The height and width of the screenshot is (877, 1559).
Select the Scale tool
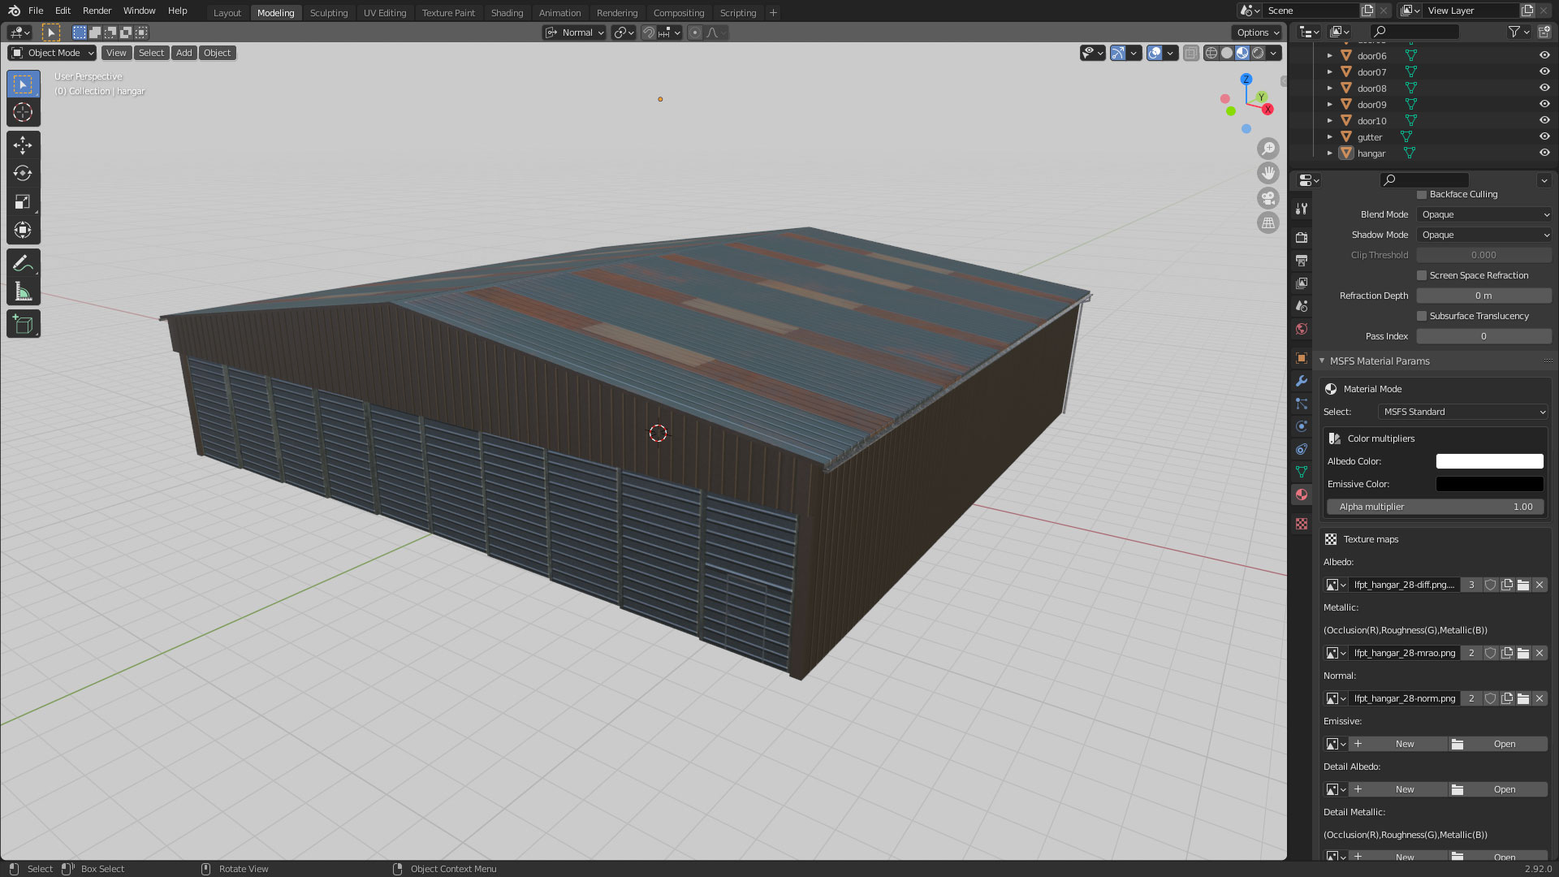pos(23,201)
